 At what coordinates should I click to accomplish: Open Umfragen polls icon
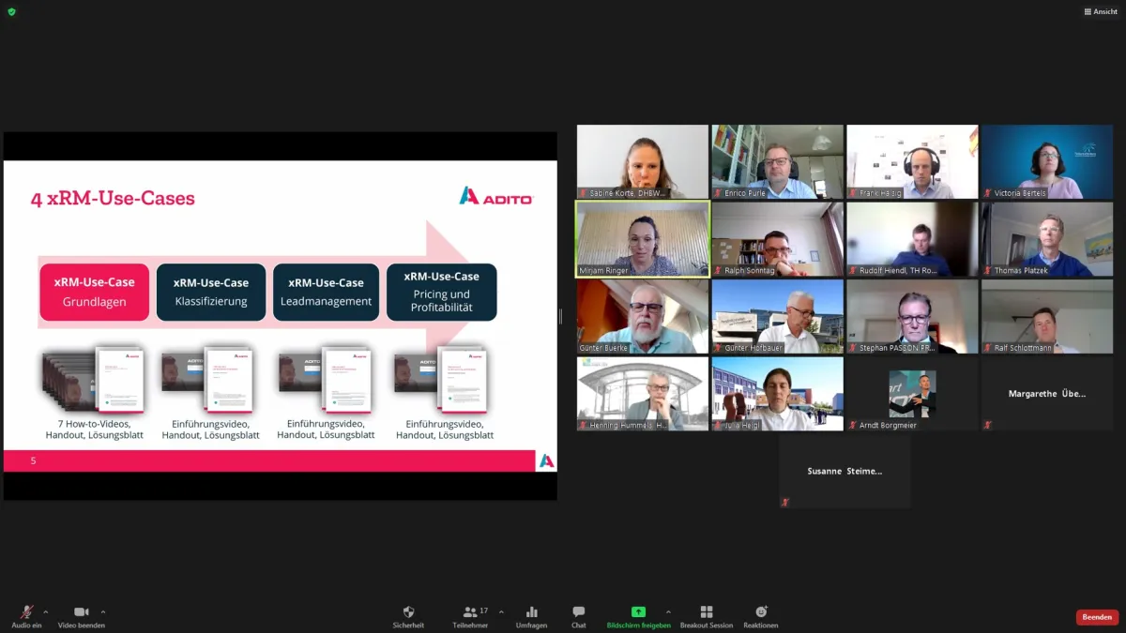point(531,613)
